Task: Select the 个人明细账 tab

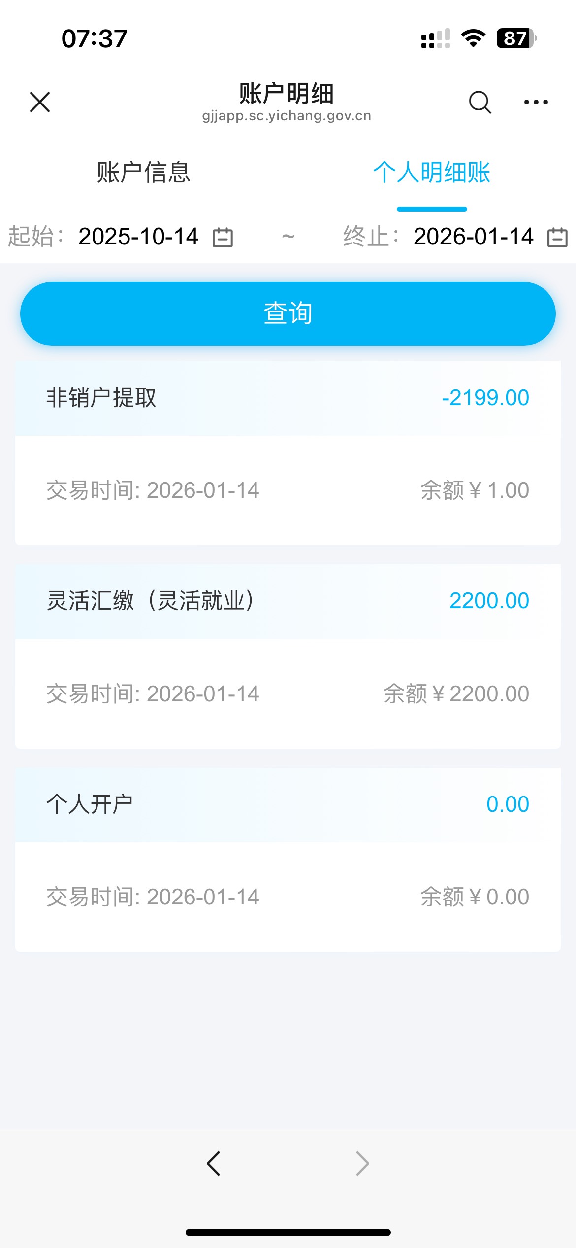Action: (x=432, y=173)
